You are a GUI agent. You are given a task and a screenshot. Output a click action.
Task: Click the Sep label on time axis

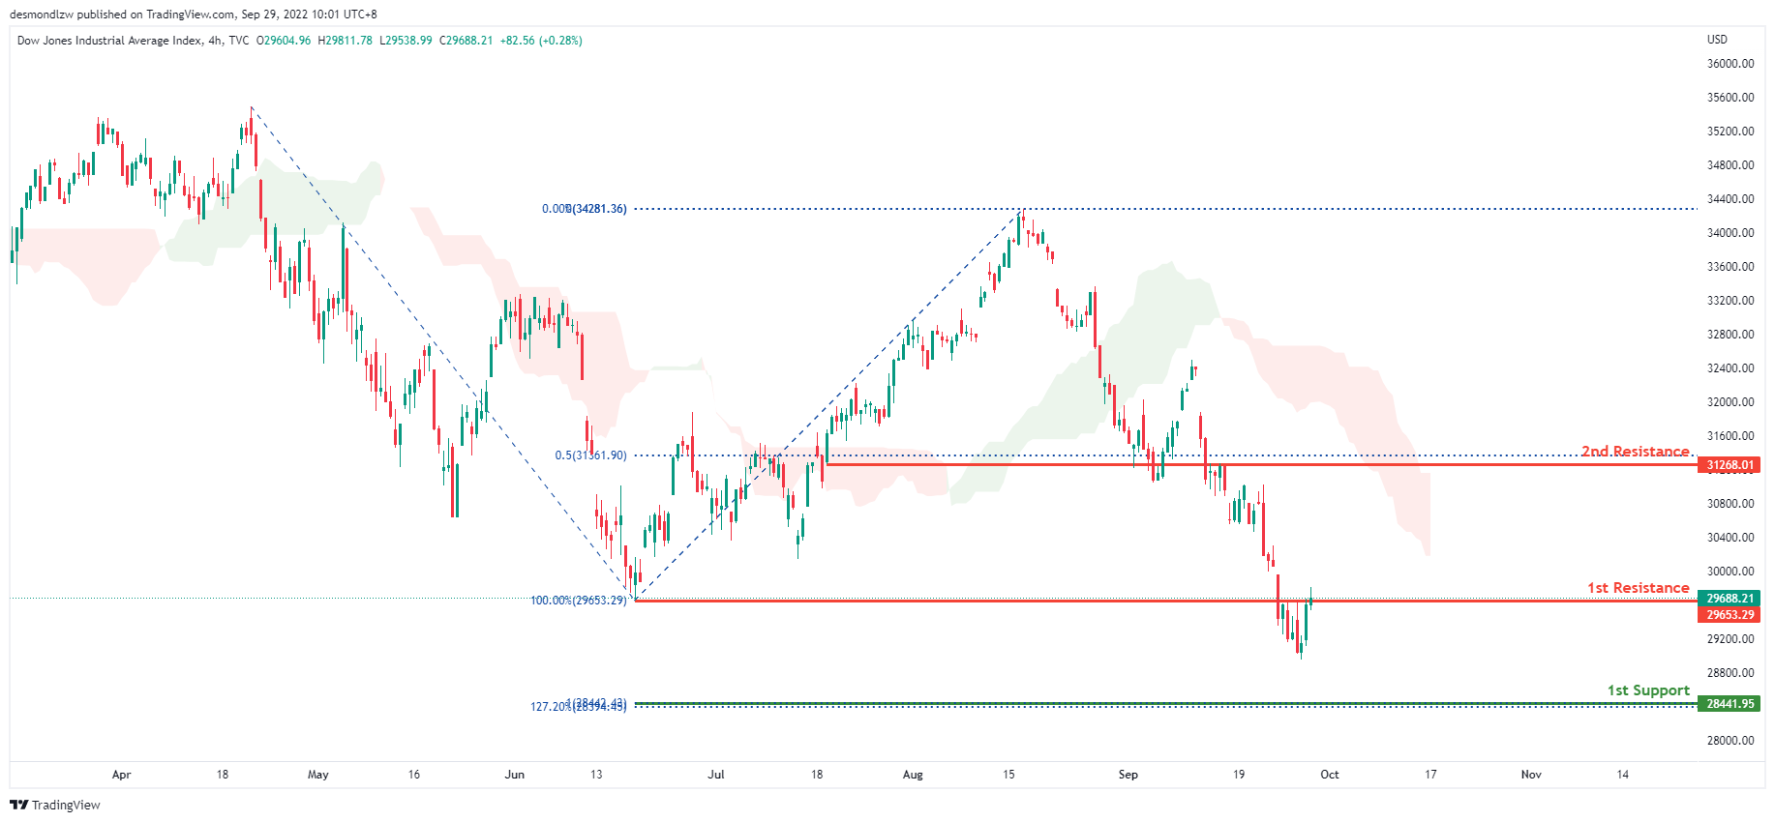coord(1128,775)
